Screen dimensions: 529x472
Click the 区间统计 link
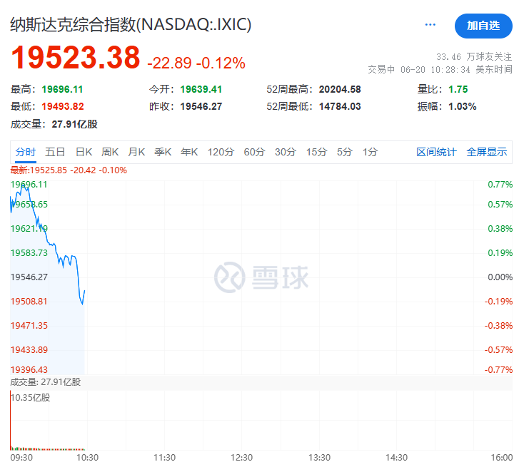pyautogui.click(x=436, y=152)
